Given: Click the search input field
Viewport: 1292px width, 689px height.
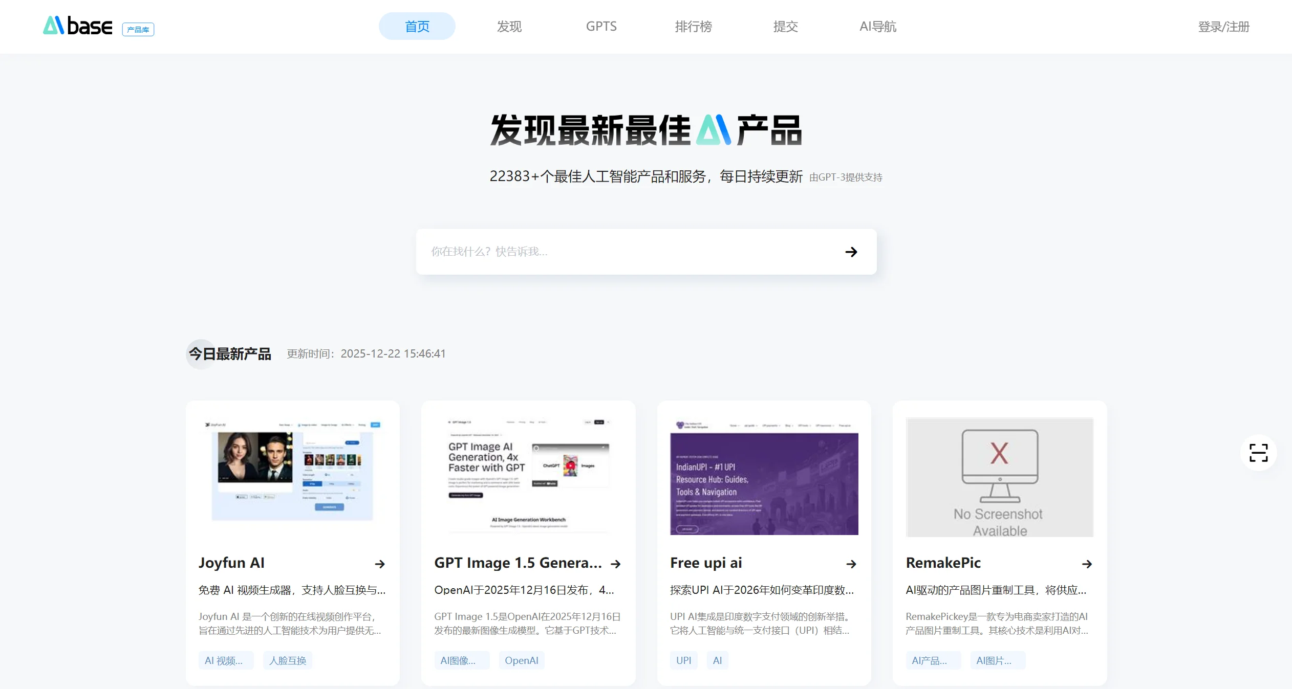Looking at the screenshot, I should pyautogui.click(x=589, y=252).
